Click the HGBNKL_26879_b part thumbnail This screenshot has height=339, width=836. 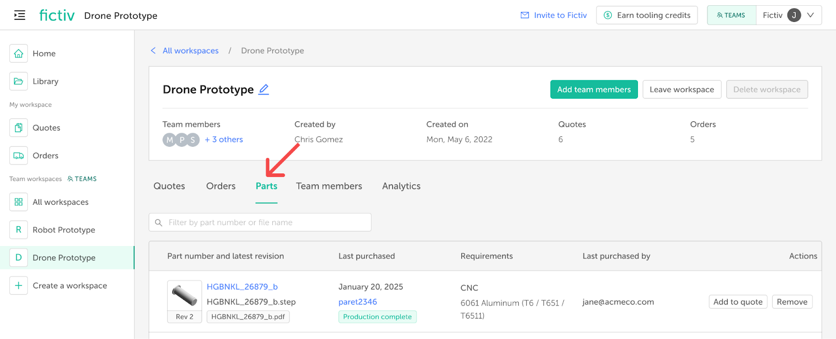(184, 296)
